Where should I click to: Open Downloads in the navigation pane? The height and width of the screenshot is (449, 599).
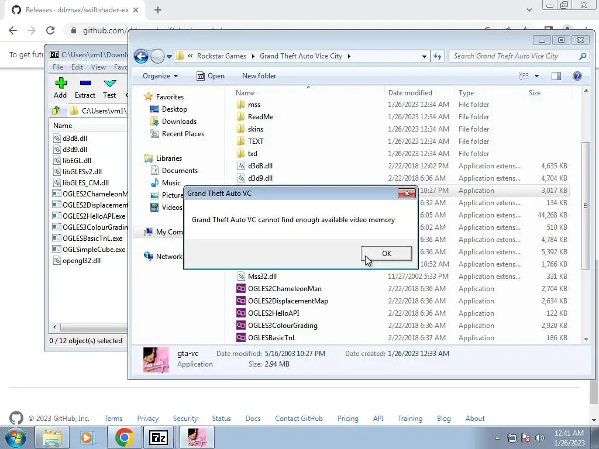tap(173, 122)
